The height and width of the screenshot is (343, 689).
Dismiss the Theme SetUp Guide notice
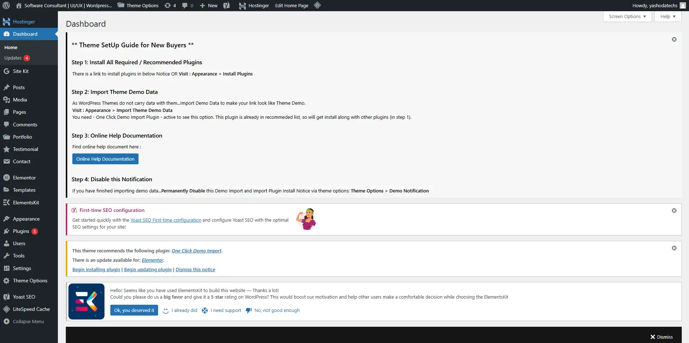pos(674,39)
